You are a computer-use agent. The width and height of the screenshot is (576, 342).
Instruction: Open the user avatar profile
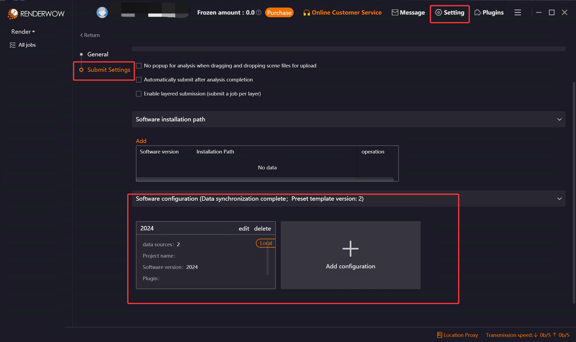point(102,12)
